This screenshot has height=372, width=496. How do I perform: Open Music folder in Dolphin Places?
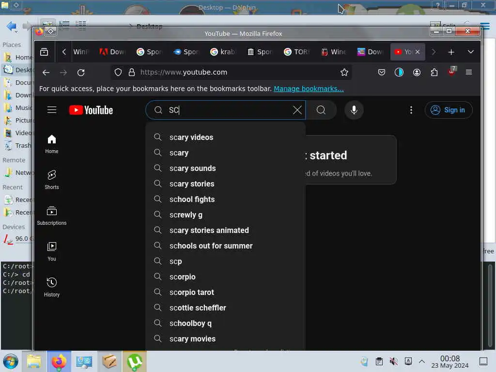pyautogui.click(x=17, y=108)
